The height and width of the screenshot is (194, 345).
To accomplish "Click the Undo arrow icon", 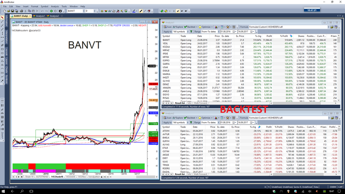I will [x=42, y=11].
